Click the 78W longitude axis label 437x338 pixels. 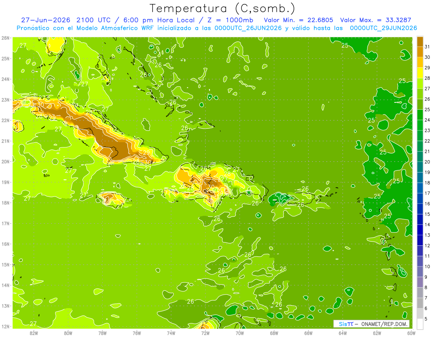coord(102,333)
